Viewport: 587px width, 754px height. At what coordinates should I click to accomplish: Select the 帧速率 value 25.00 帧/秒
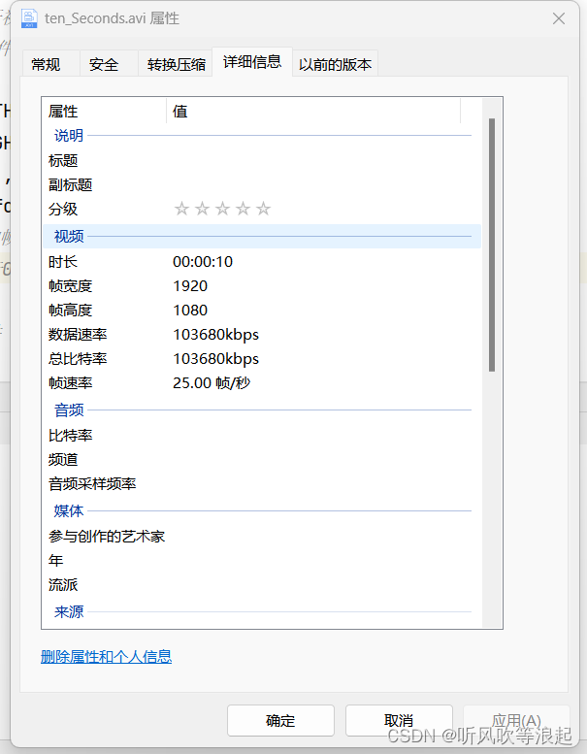[212, 382]
